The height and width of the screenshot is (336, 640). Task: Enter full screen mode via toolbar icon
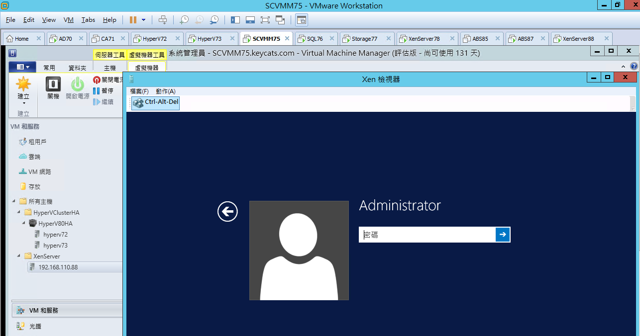click(x=265, y=20)
